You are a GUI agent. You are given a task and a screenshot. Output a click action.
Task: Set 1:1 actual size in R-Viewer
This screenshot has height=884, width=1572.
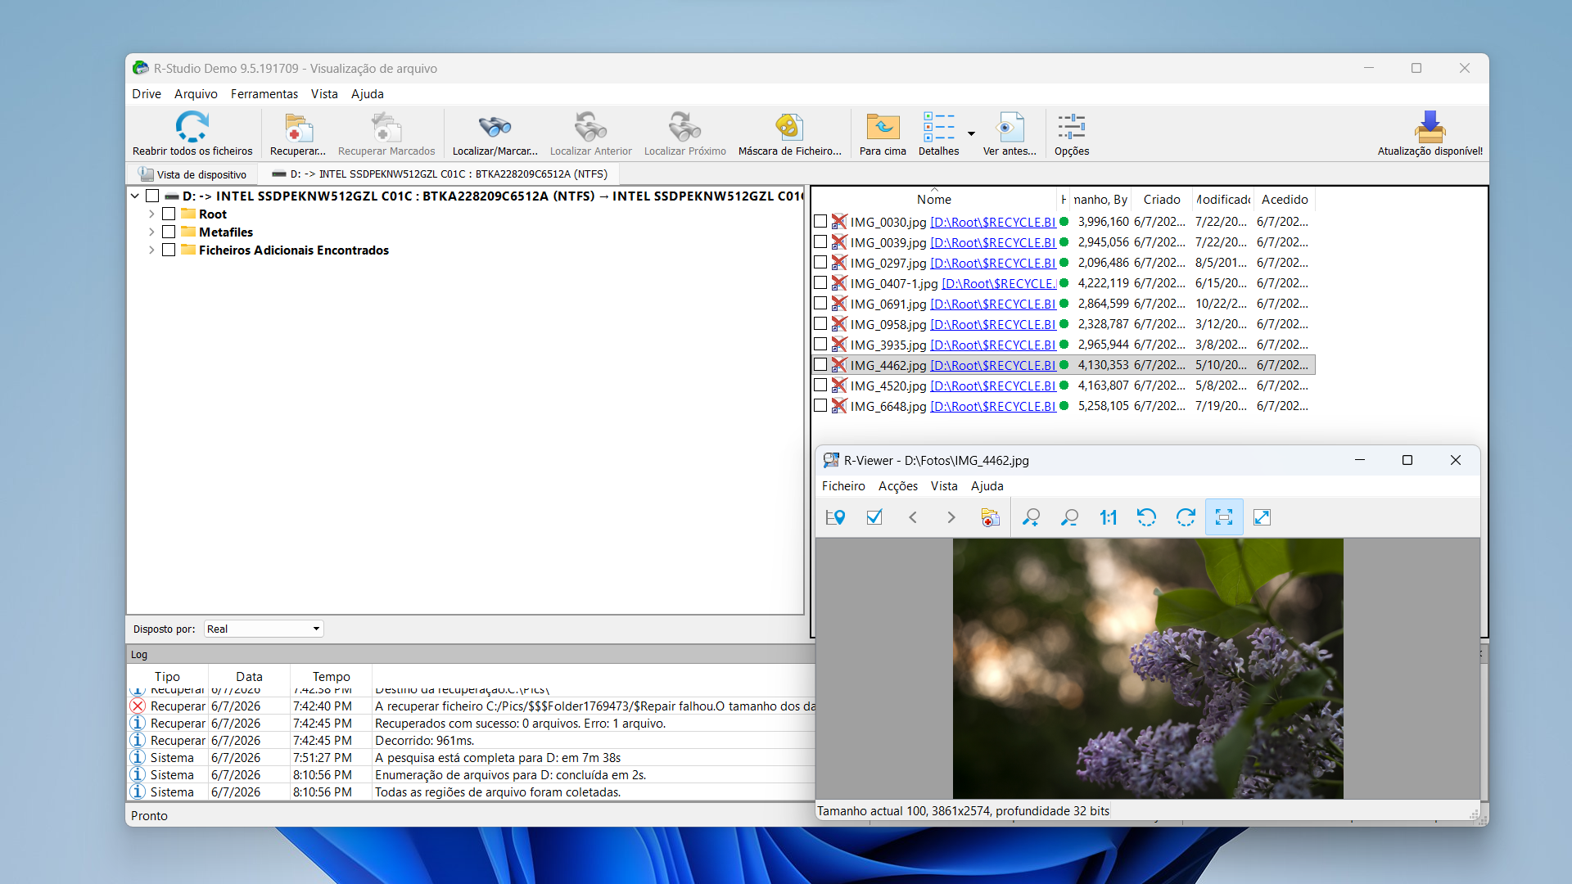coord(1108,517)
